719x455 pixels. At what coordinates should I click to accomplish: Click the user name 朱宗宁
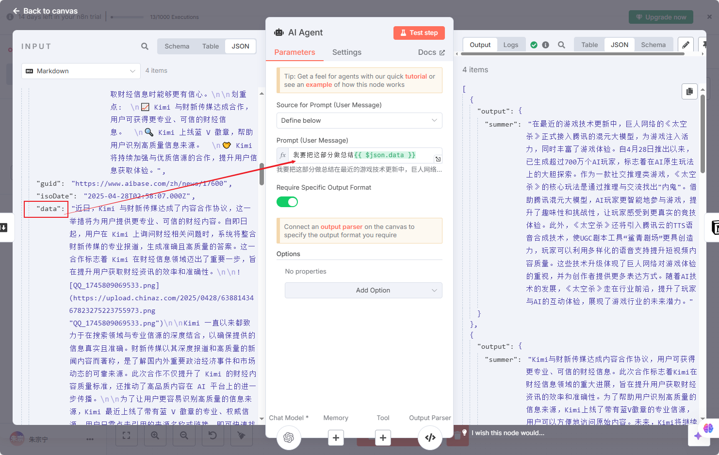pos(38,439)
